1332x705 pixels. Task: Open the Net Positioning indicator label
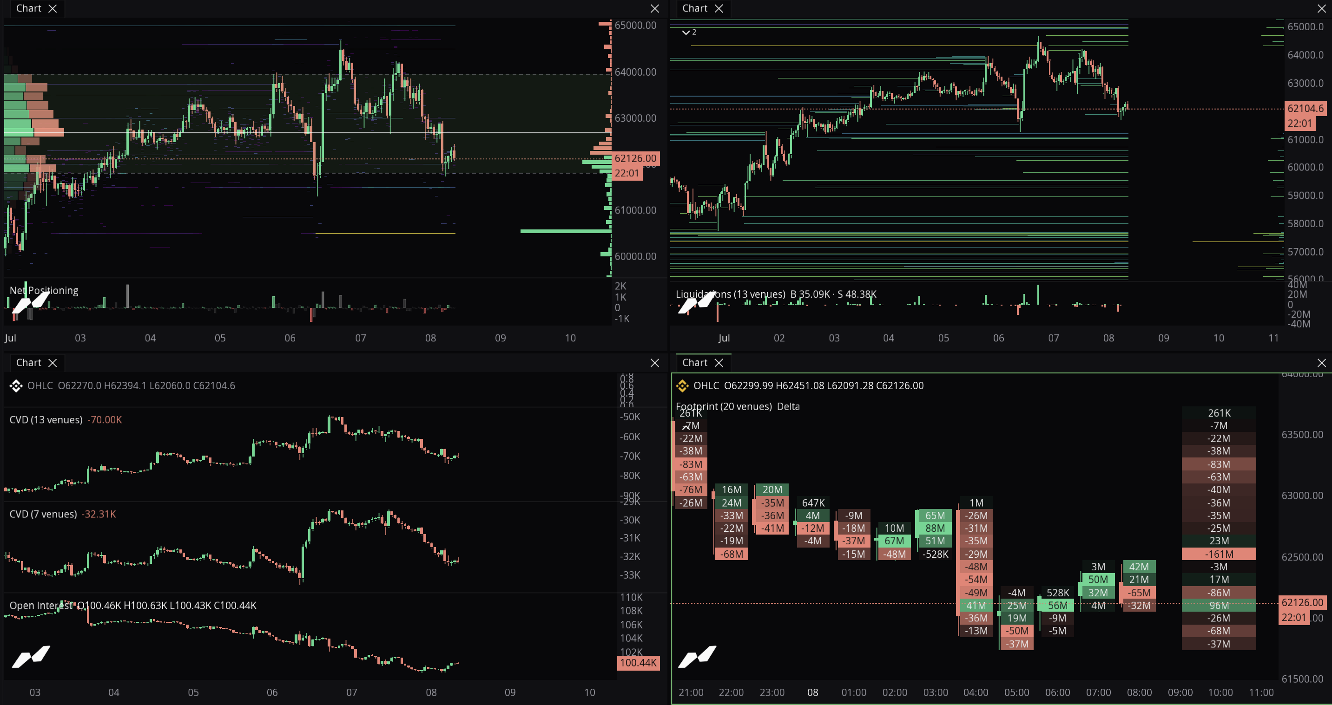pos(44,290)
